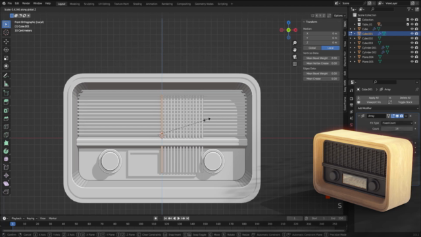Collapse the Array modifier panel

[359, 116]
